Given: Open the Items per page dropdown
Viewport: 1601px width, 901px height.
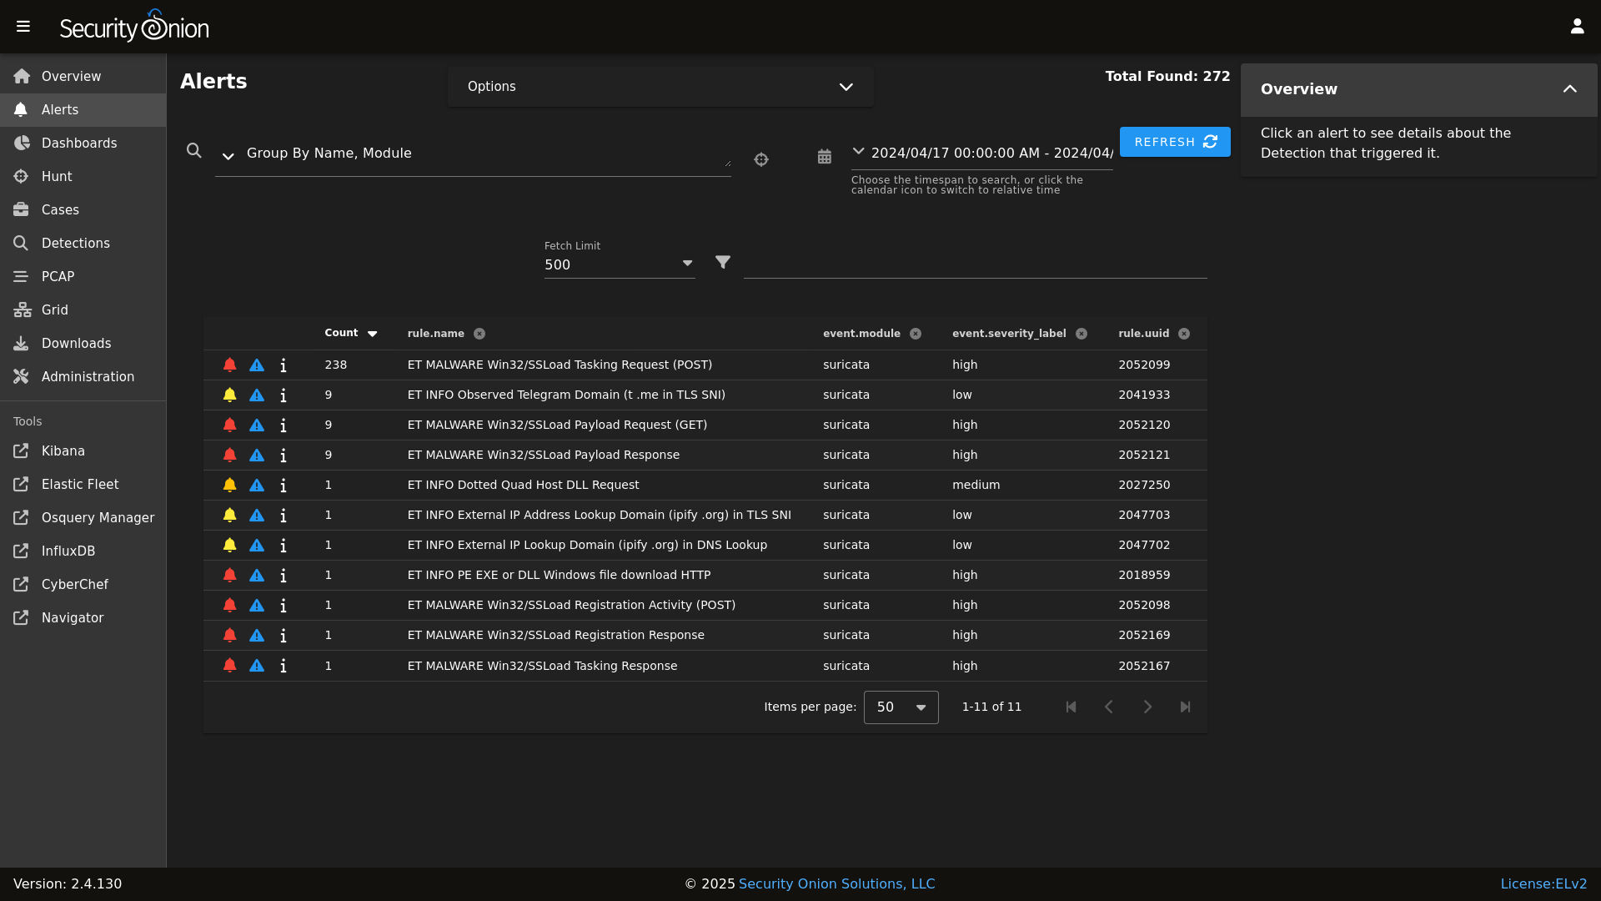Looking at the screenshot, I should pyautogui.click(x=901, y=707).
